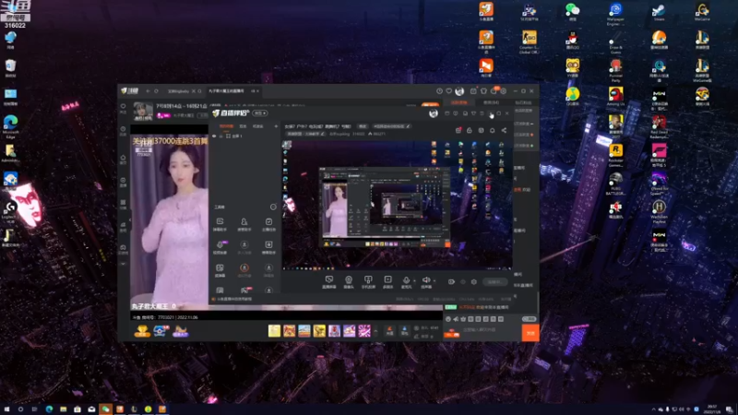This screenshot has width=738, height=415.
Task: Open the settings gear beside the start-live button
Action: pyautogui.click(x=474, y=282)
